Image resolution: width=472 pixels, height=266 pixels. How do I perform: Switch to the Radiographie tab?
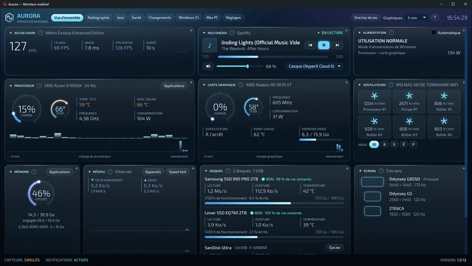(98, 18)
